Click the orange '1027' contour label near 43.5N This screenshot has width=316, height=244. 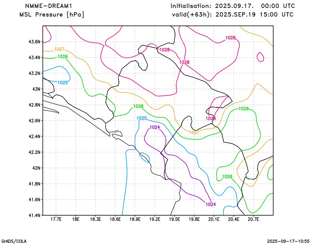tap(59, 49)
